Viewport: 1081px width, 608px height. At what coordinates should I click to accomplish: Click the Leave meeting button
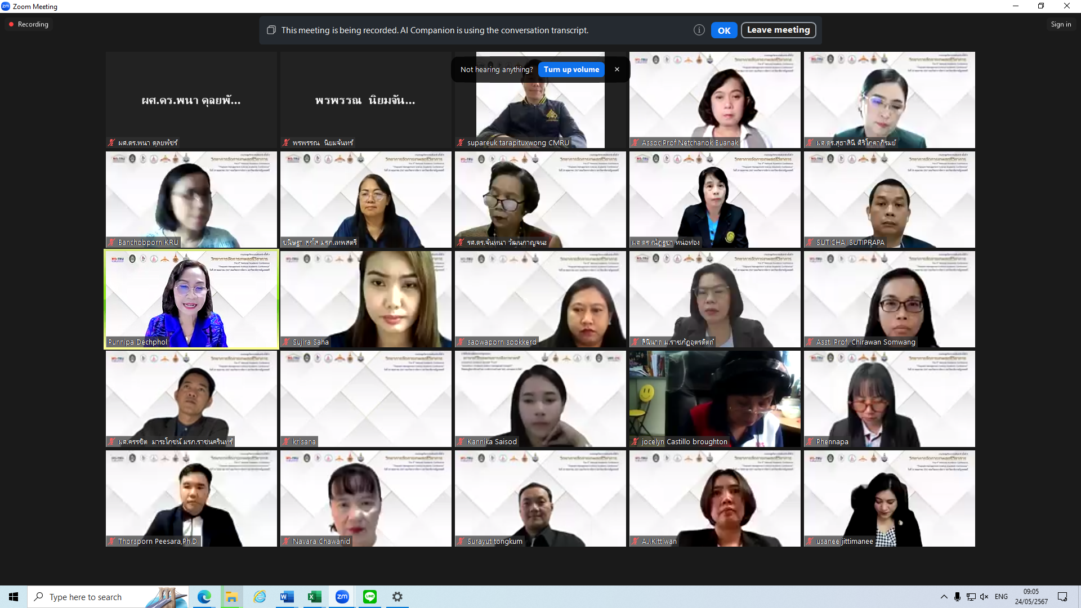[778, 30]
